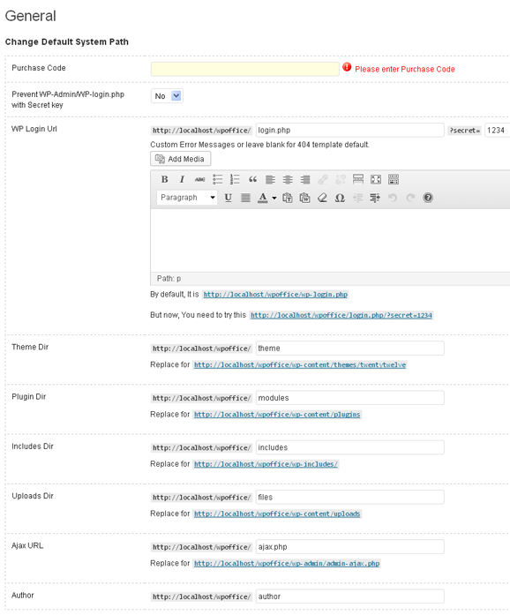Toggle bold formatting in editor toolbar

(164, 180)
